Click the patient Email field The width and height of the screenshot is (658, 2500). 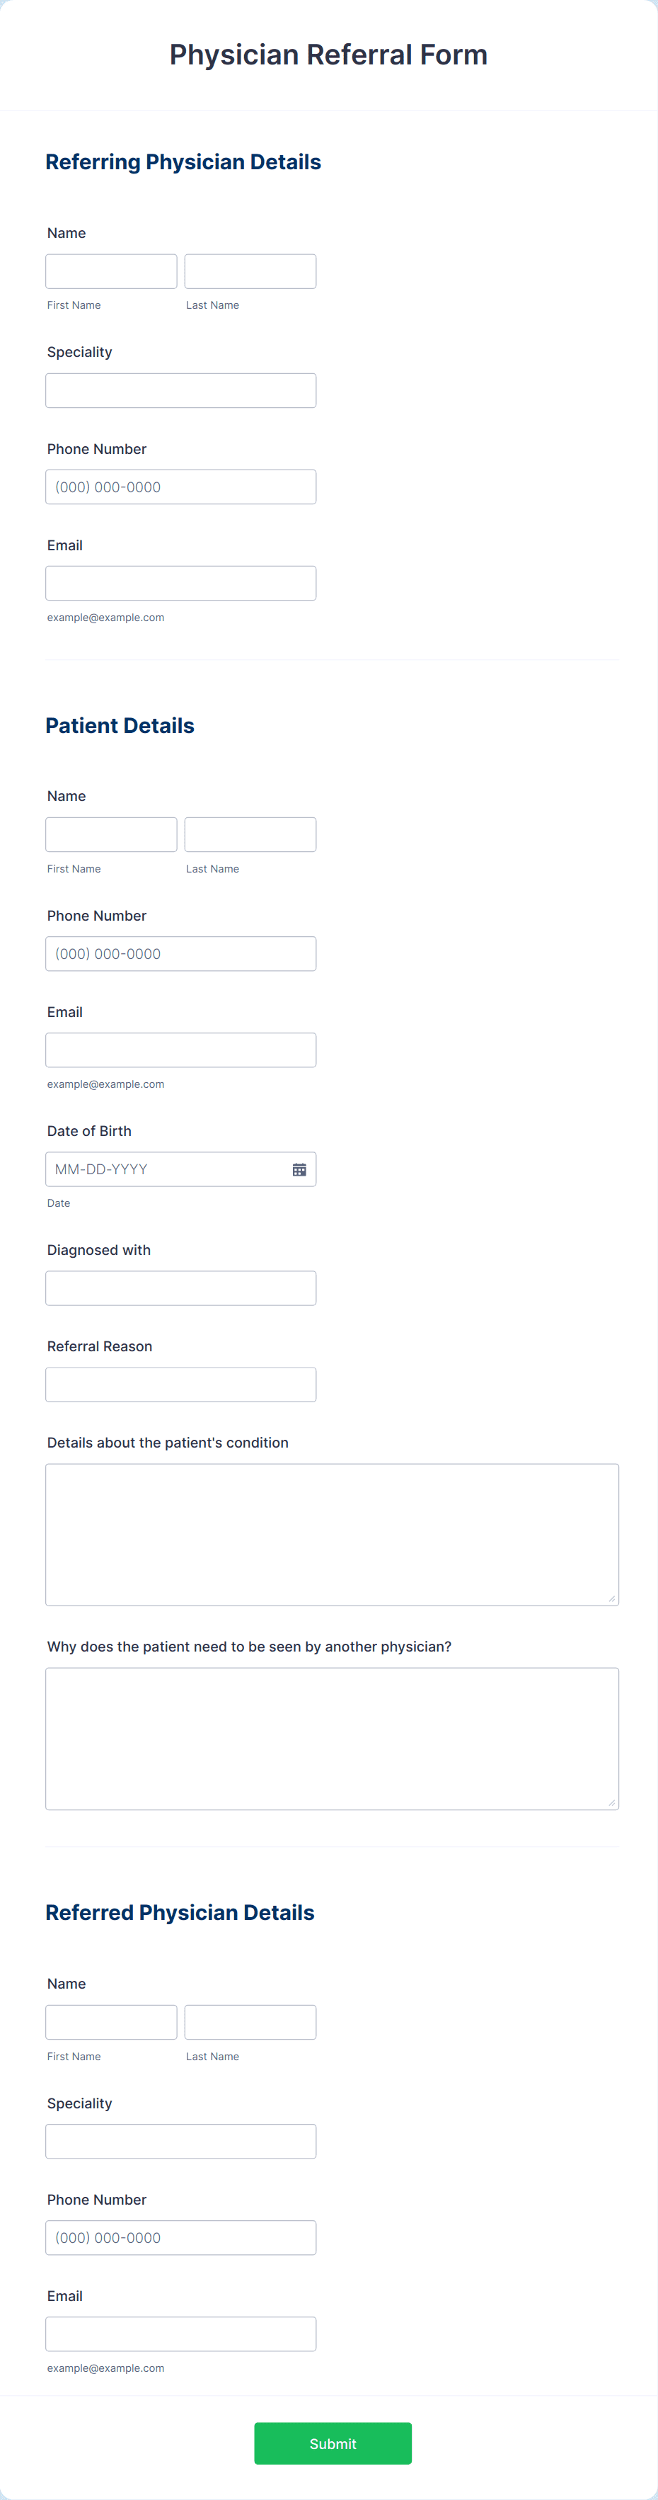click(180, 1049)
